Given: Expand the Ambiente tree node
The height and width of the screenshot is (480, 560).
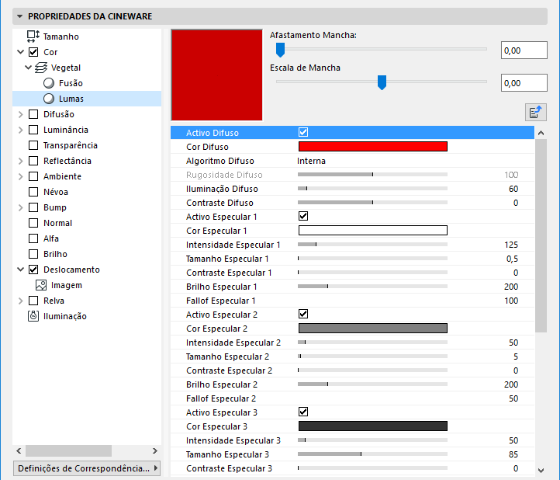Looking at the screenshot, I should coord(21,176).
